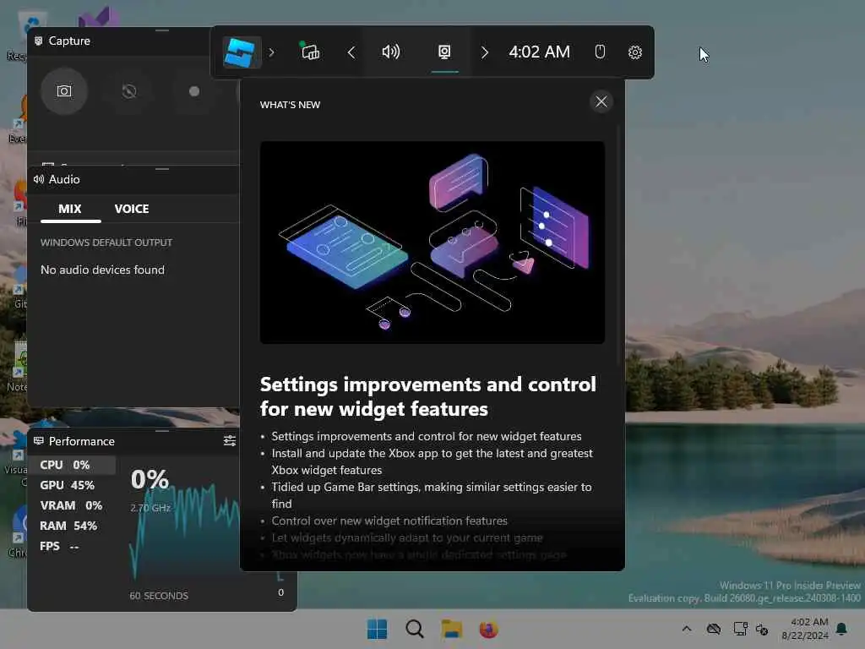Select the CPU 0% performance row
865x649 pixels.
72,465
